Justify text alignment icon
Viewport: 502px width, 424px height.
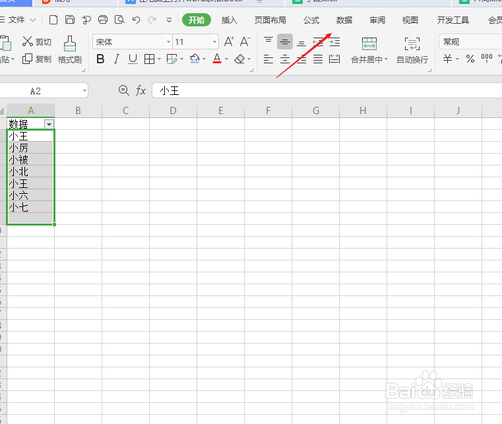317,59
